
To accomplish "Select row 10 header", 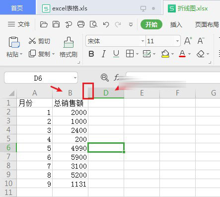I will pyautogui.click(x=8, y=184).
